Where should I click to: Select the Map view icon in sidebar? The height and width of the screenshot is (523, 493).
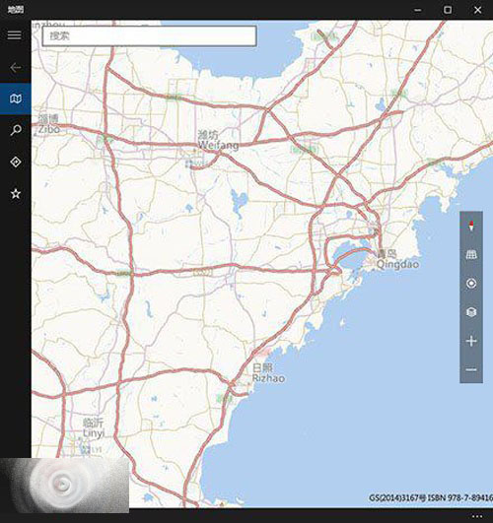click(x=16, y=98)
